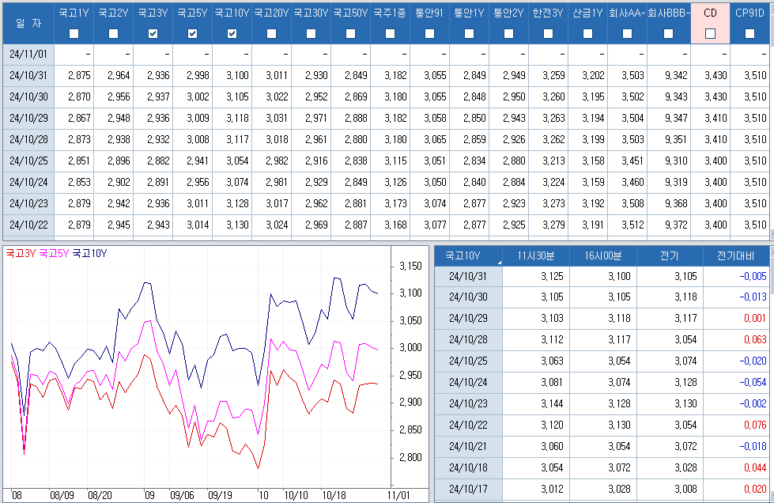Screen dimensions: 774x503
Task: Check the CP91D checkbox
Action: (749, 33)
